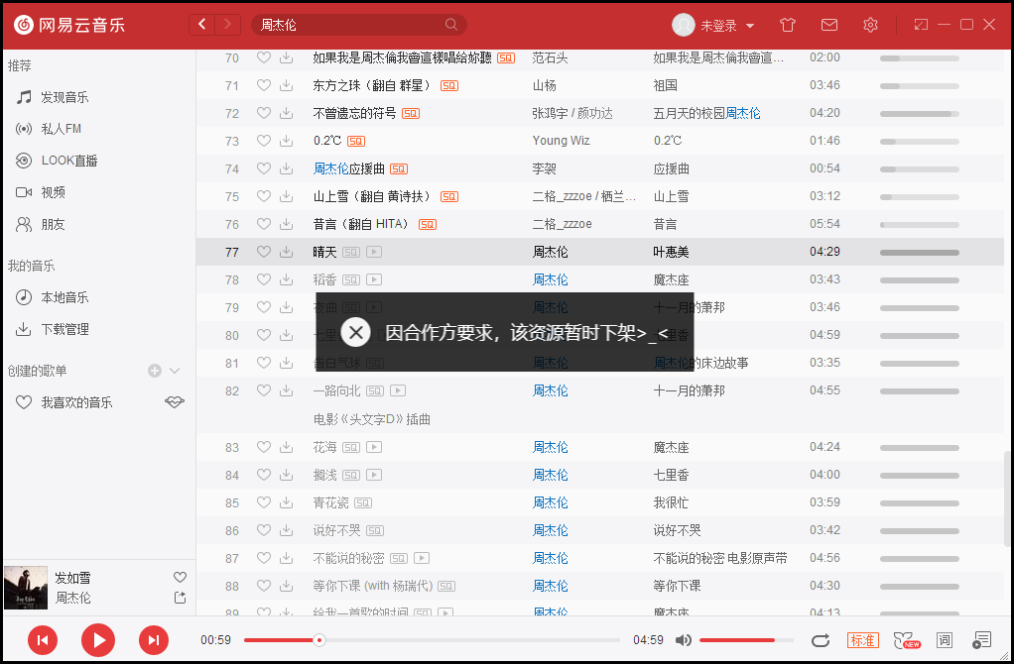This screenshot has height=664, width=1014.
Task: Open album 不能说的秘密 电影原声带
Action: (720, 558)
